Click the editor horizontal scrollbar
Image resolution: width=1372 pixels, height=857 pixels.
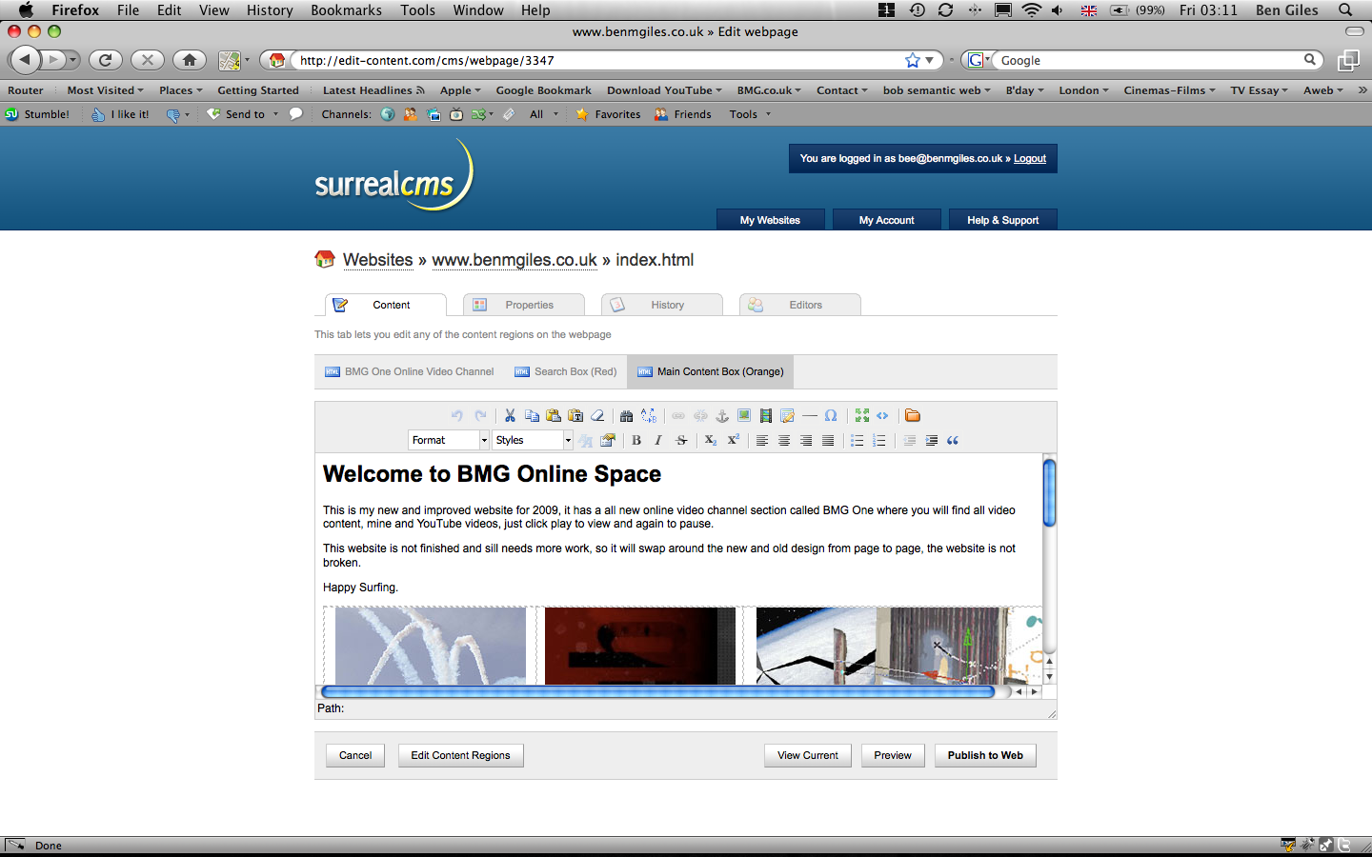[x=658, y=692]
